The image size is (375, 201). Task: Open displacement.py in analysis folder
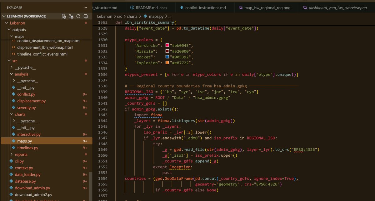coord(32,101)
